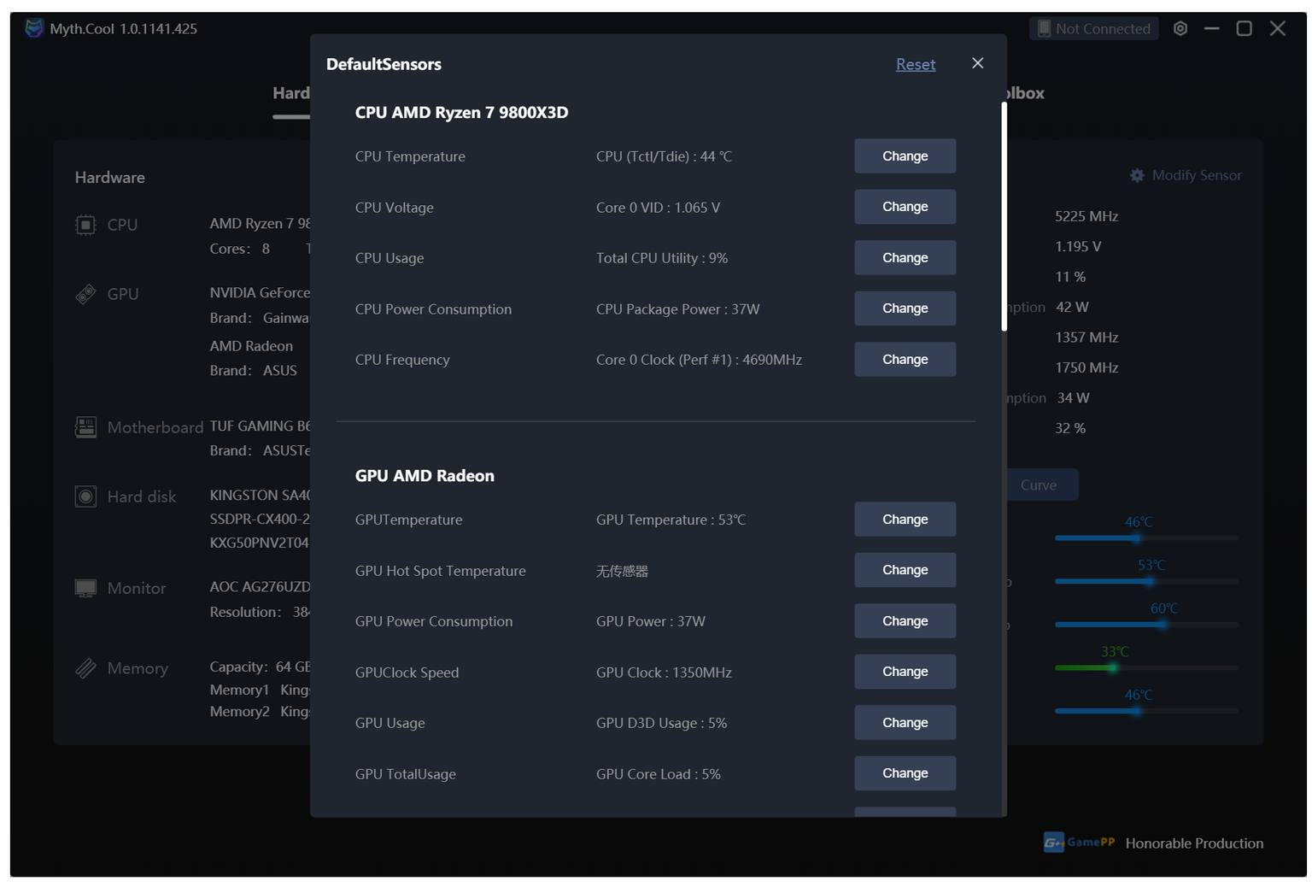Click the Motherboard icon in Hardware panel
Screen dimensions: 1312x887
85,426
